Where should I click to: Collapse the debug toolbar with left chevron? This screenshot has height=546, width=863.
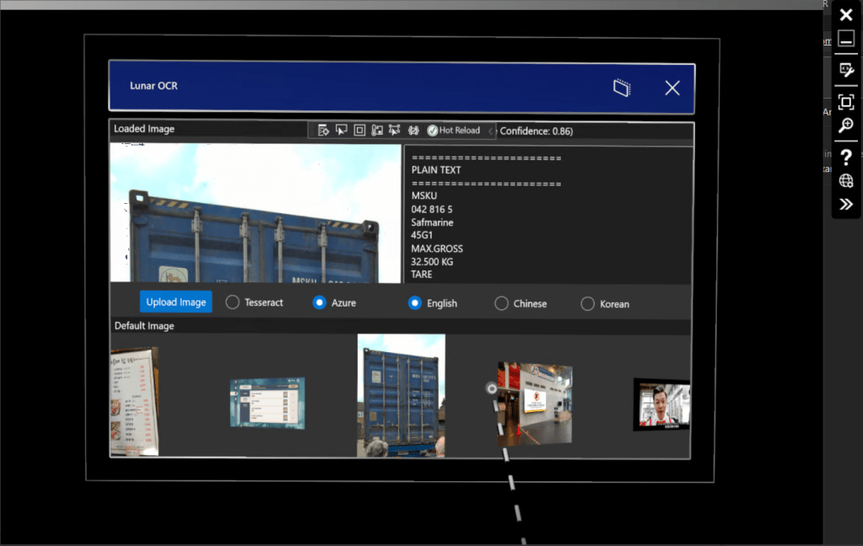(491, 131)
